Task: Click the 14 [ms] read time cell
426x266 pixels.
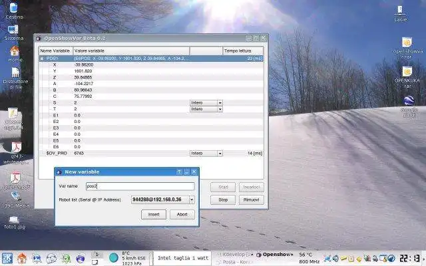Action: (x=255, y=154)
